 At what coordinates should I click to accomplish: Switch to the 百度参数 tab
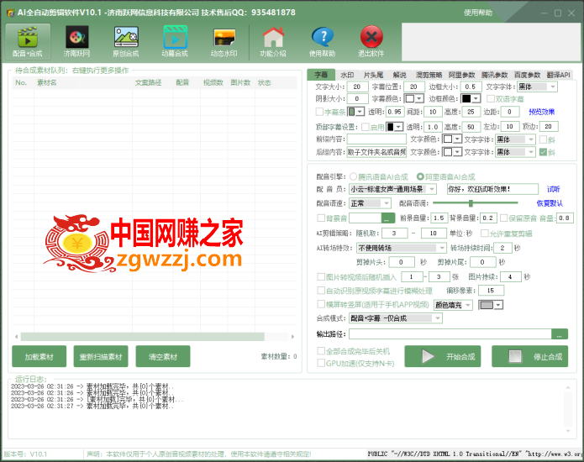click(x=528, y=75)
